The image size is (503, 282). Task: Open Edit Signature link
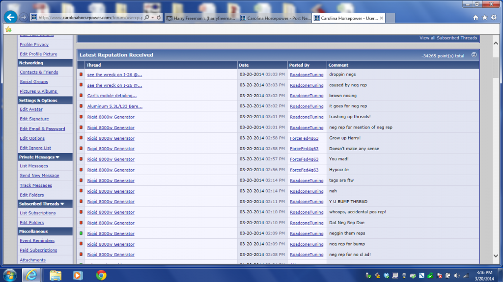[x=34, y=119]
